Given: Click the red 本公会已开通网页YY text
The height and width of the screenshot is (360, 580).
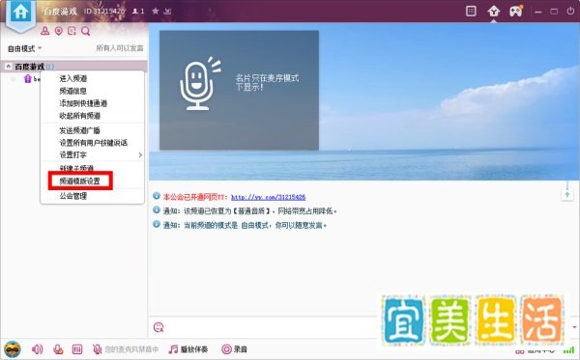Looking at the screenshot, I should pyautogui.click(x=195, y=197).
